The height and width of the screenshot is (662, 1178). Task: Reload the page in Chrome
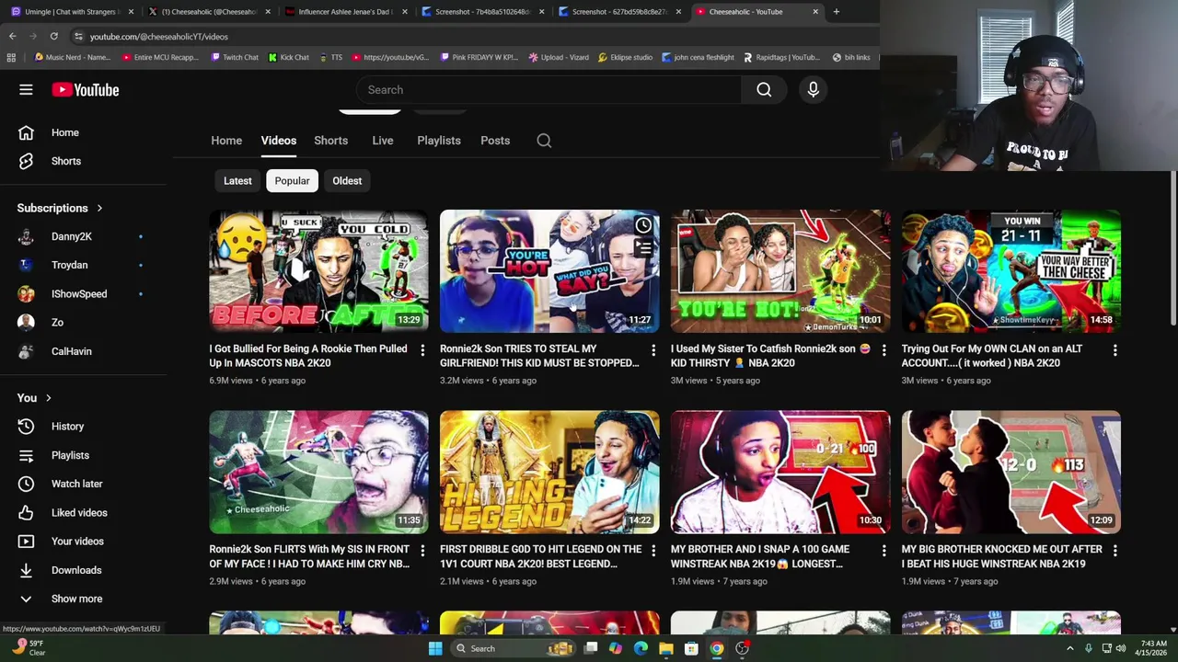pyautogui.click(x=53, y=36)
